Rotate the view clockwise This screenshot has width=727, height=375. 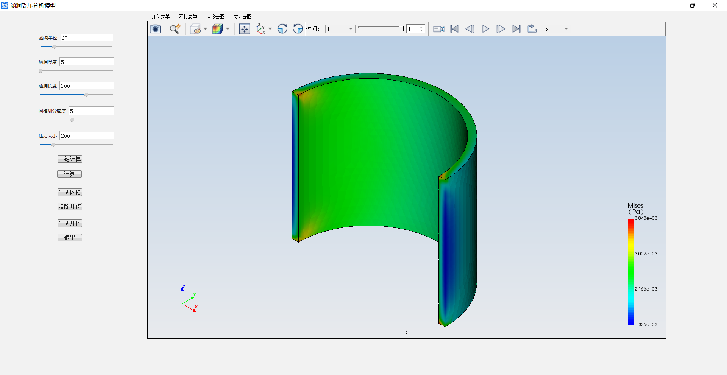[x=282, y=29]
